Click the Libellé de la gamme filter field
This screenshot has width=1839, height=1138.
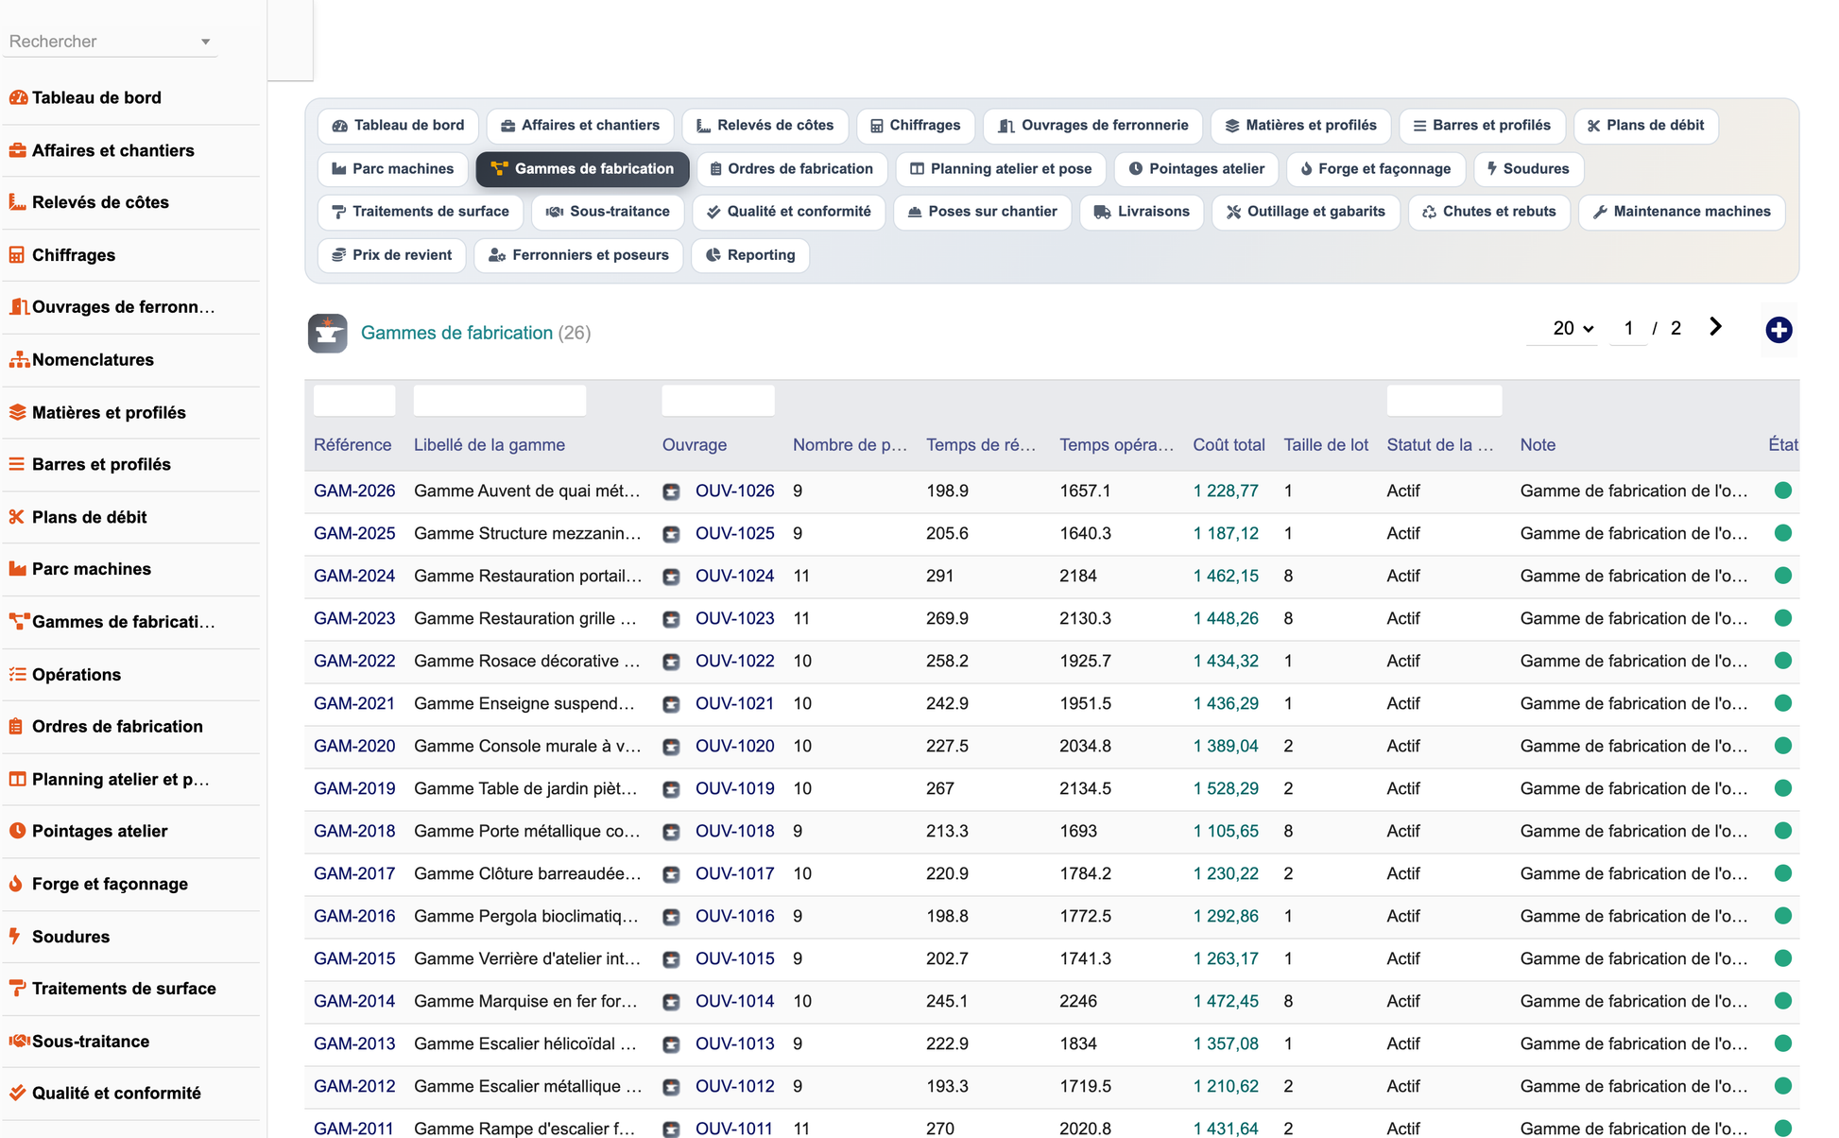[500, 401]
